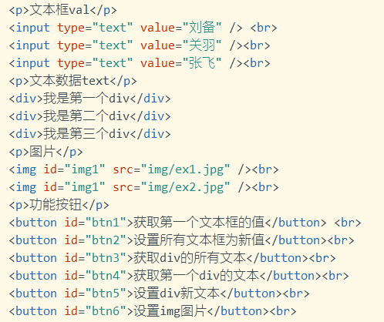Click the line with input value 关羽
384x322 pixels.
click(x=140, y=45)
